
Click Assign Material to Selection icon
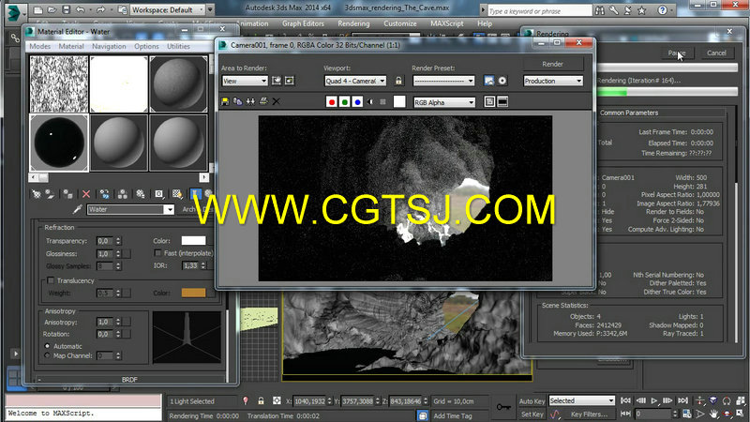(x=67, y=194)
